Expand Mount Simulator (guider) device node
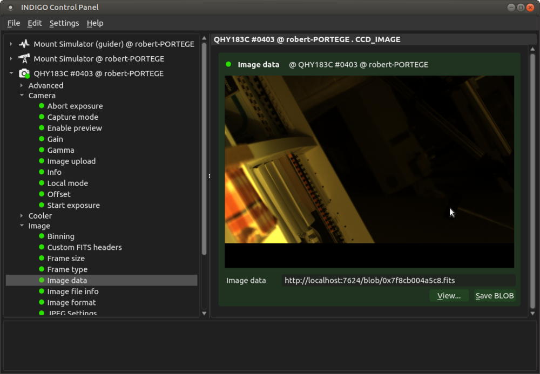 tap(11, 44)
